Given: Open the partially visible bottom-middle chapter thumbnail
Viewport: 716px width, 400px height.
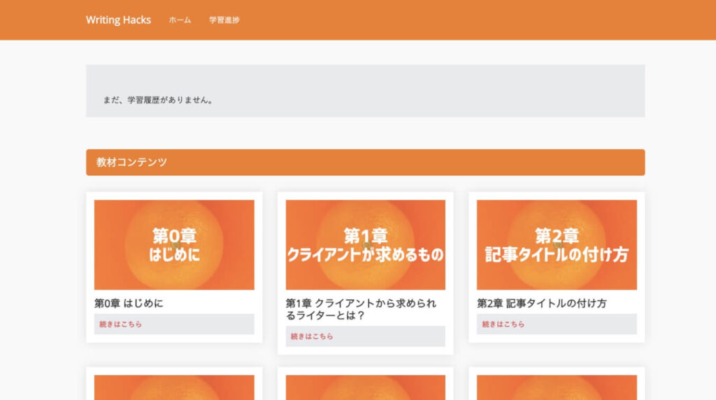Looking at the screenshot, I should [x=365, y=387].
